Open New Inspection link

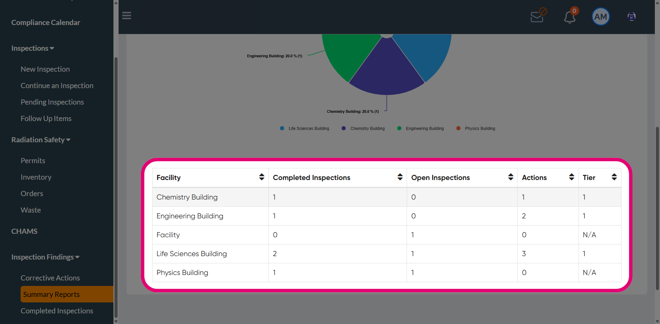point(45,69)
